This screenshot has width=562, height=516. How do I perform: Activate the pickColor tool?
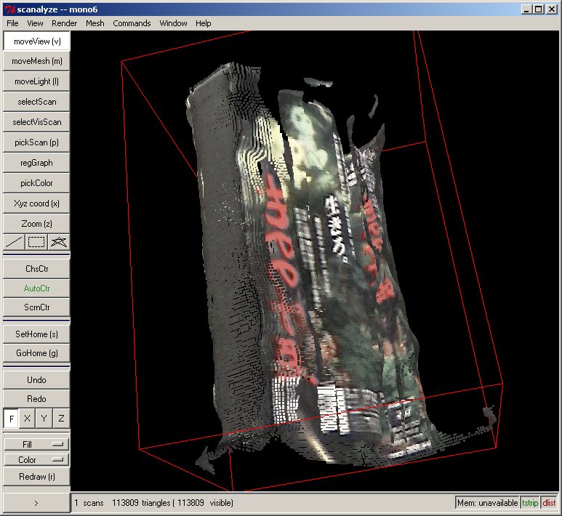(36, 183)
